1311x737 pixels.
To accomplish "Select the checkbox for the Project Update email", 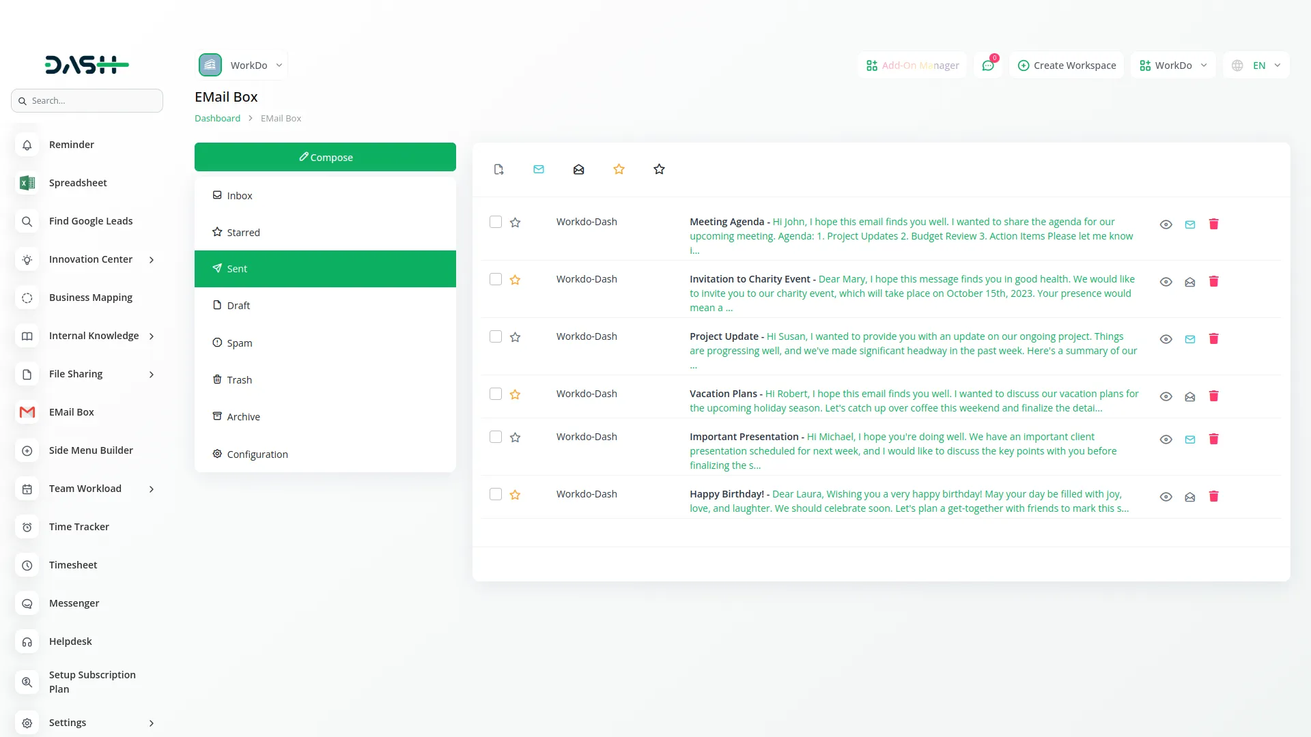I will pyautogui.click(x=495, y=336).
